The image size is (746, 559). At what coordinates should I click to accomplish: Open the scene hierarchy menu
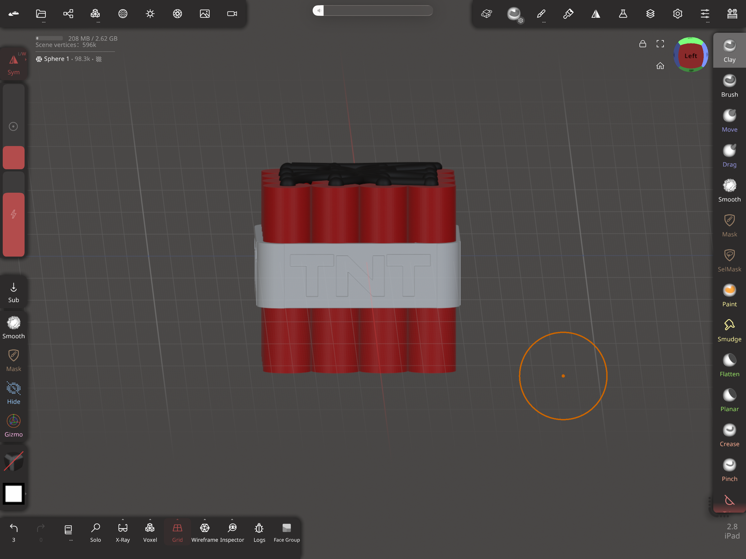(68, 14)
